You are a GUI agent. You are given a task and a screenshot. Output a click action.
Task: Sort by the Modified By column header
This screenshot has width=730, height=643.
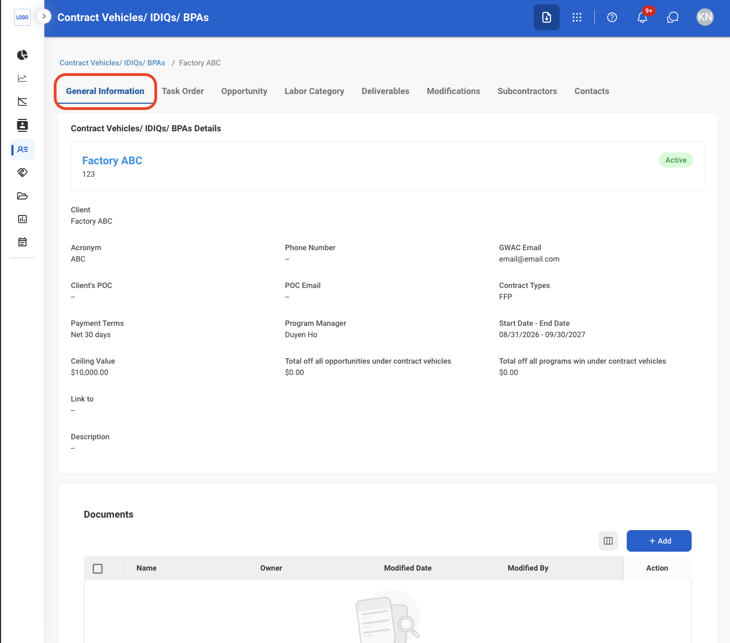[x=528, y=568]
